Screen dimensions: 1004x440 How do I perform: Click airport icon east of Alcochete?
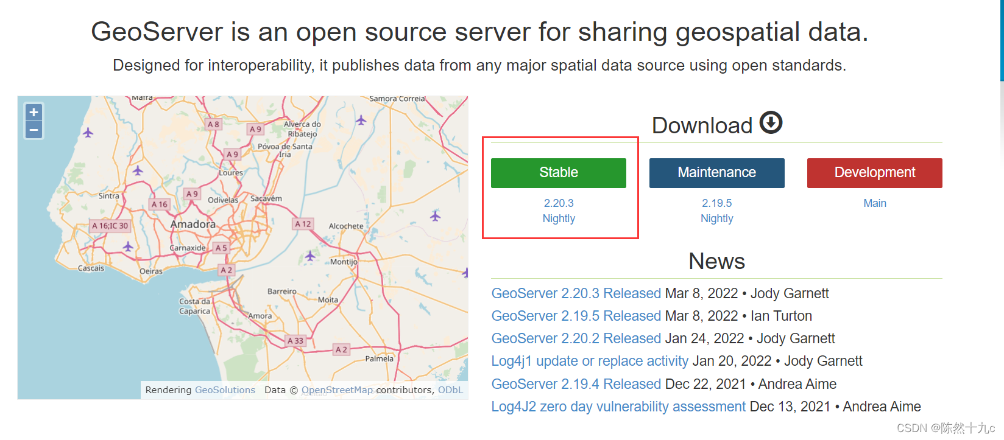point(435,215)
